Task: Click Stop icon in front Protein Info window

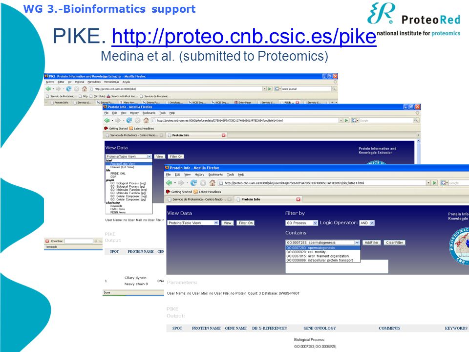Action: pyautogui.click(x=203, y=182)
